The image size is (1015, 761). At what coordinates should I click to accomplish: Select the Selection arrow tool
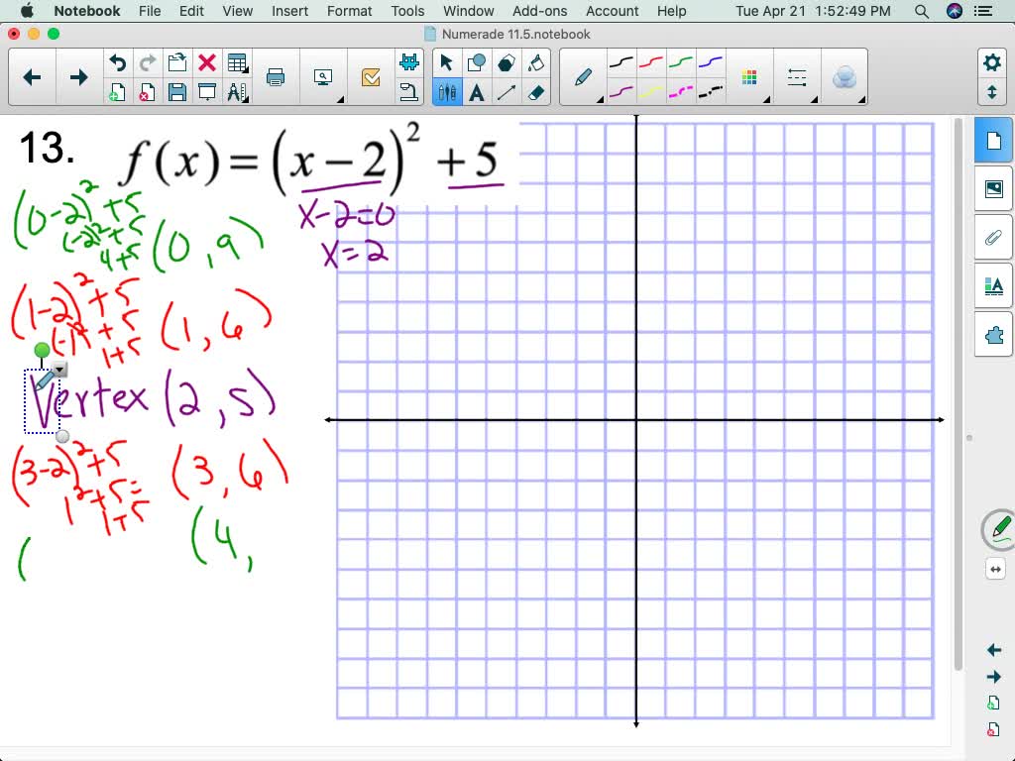click(x=446, y=62)
